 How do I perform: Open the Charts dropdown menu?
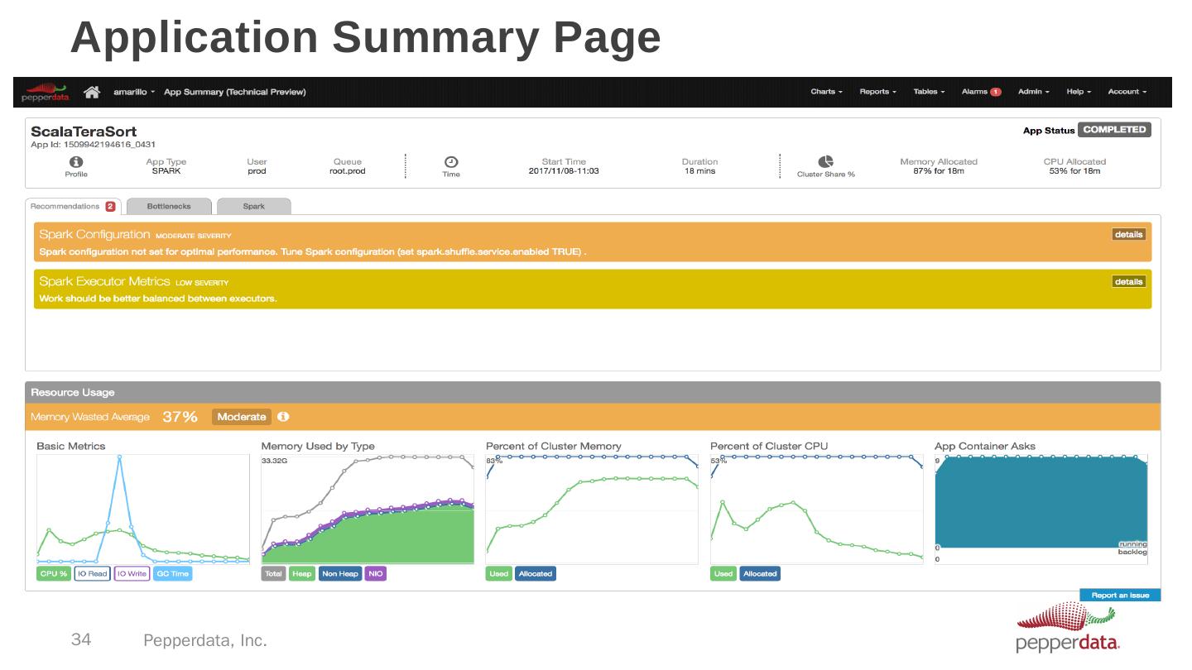tap(826, 92)
